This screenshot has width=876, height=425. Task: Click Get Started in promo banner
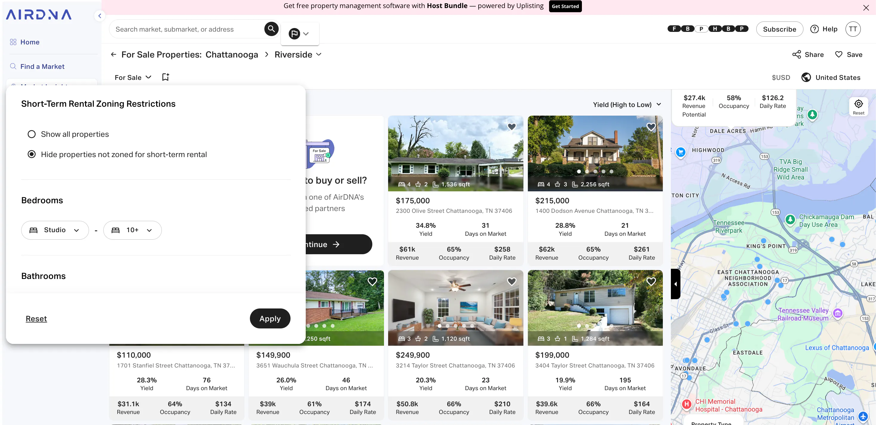pyautogui.click(x=565, y=6)
